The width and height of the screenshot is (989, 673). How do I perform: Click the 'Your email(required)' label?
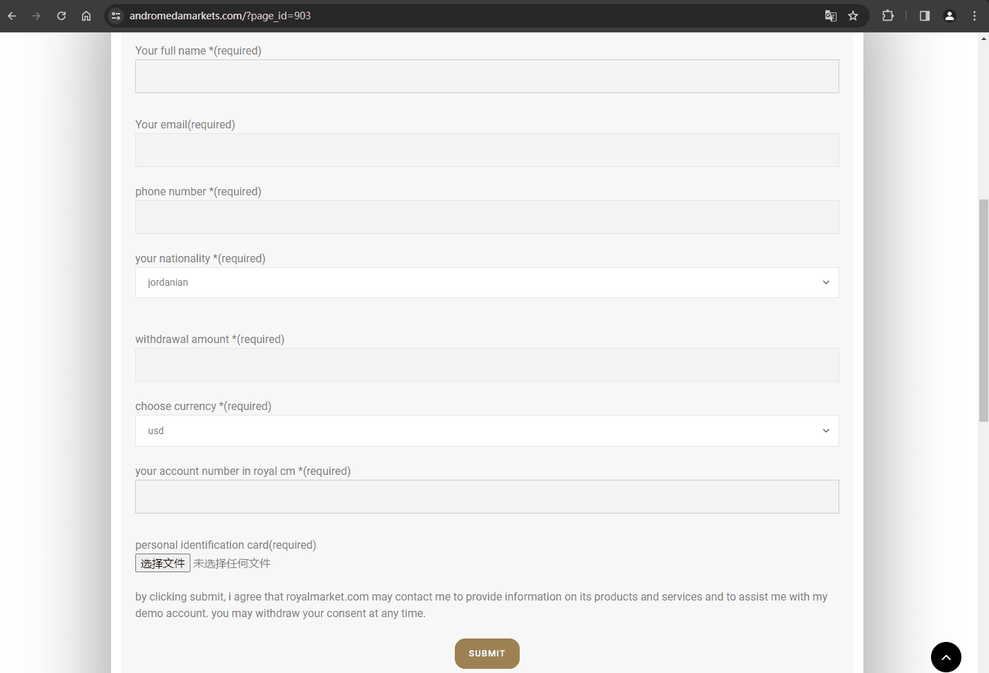click(185, 125)
